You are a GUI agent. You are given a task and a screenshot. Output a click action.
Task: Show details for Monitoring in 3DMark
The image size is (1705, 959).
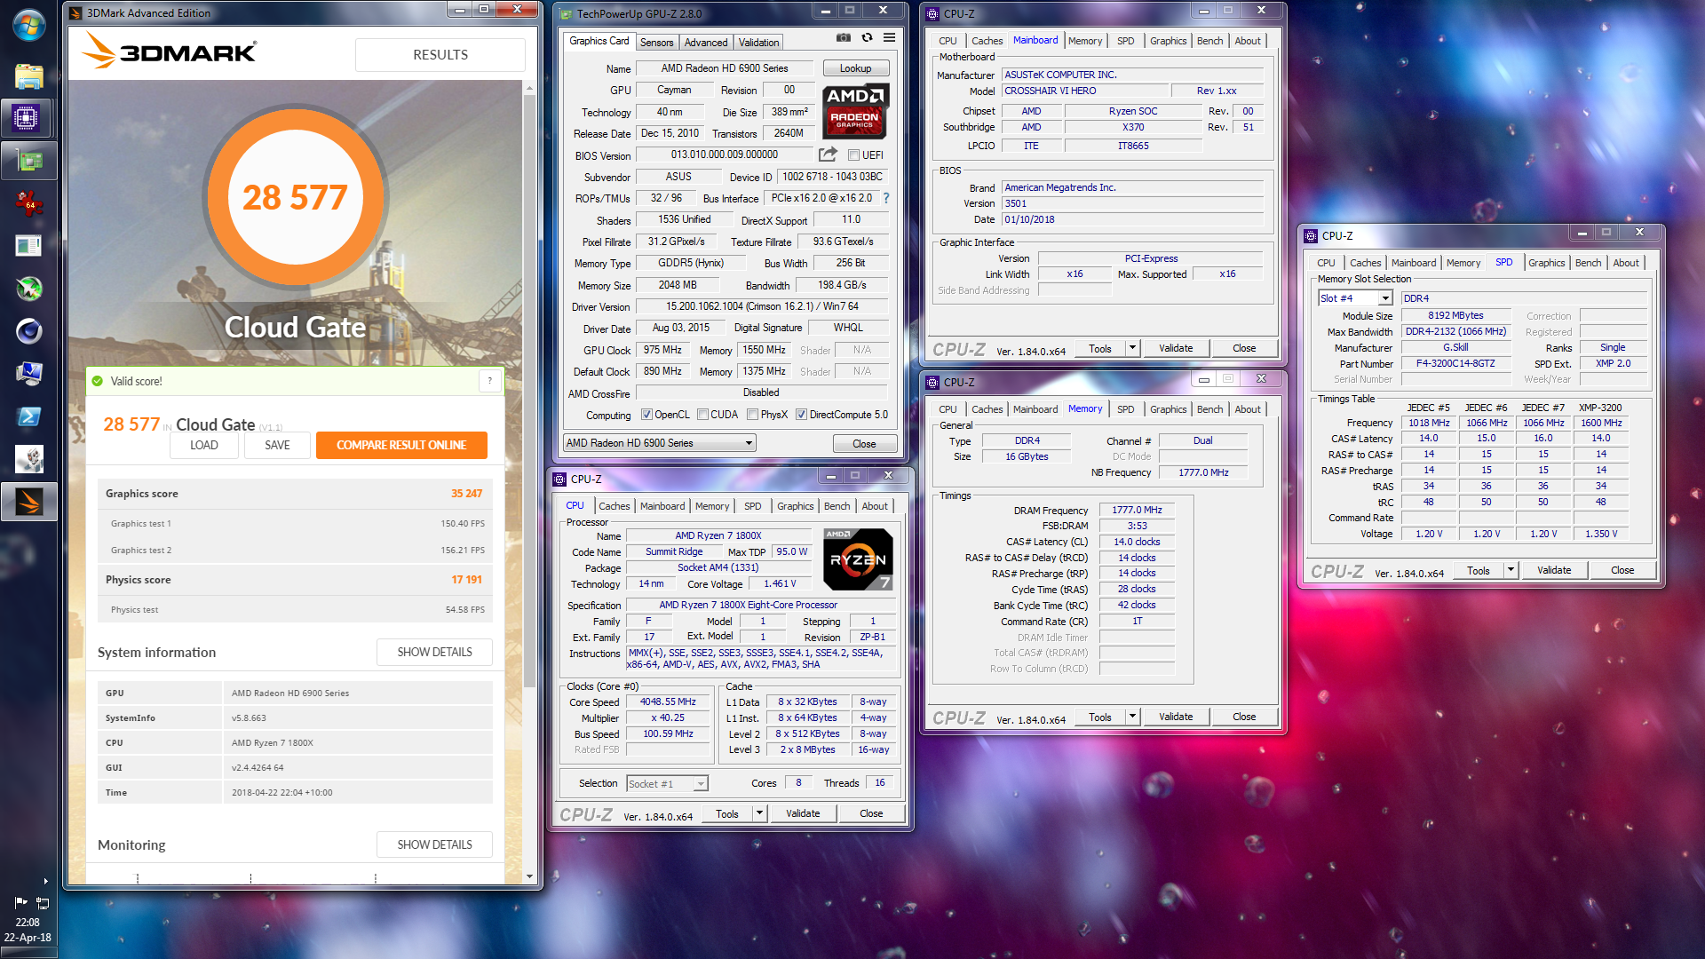click(x=434, y=844)
